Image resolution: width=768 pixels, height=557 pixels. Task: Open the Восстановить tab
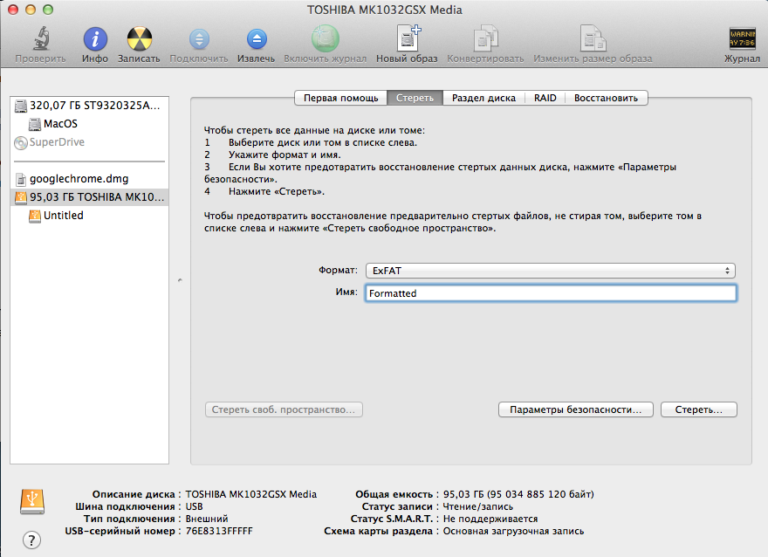(606, 98)
